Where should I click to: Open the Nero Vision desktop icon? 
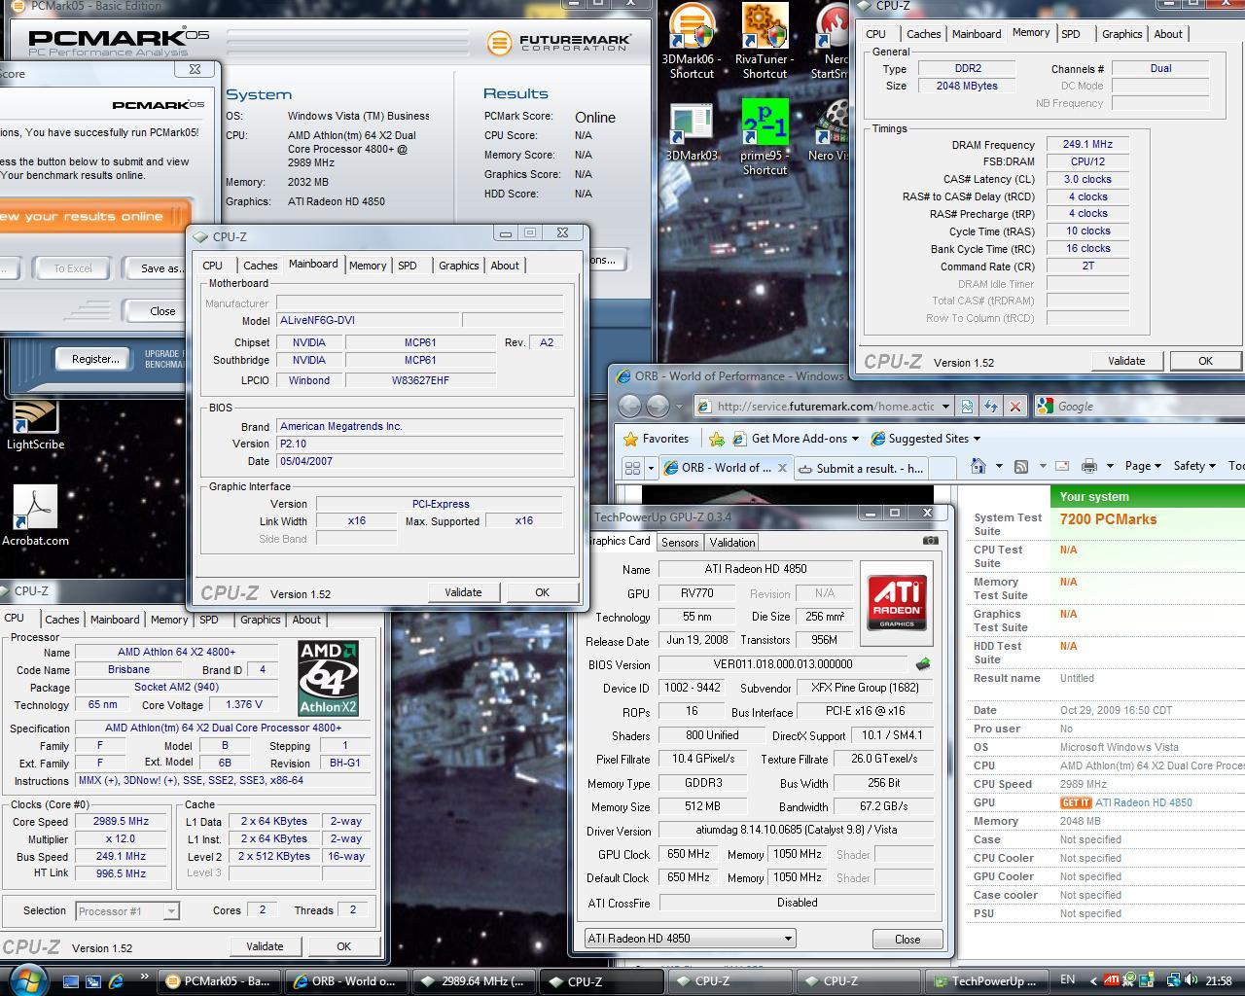832,130
